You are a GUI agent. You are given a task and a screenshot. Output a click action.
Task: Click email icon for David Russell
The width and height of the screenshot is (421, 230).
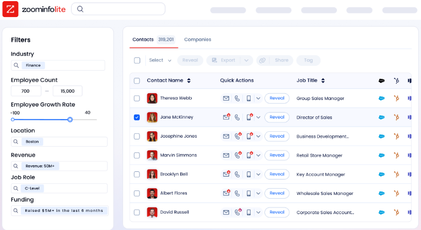click(226, 212)
